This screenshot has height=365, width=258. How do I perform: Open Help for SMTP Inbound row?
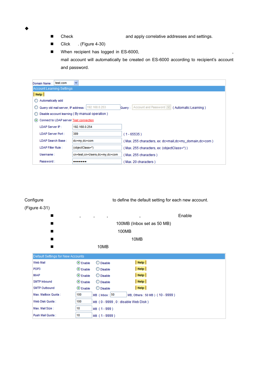click(x=141, y=282)
